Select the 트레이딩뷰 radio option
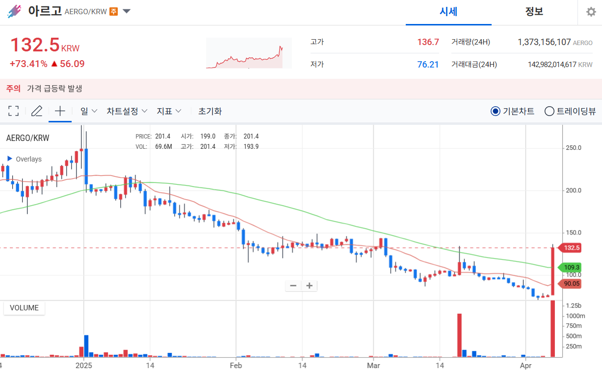 pos(571,111)
